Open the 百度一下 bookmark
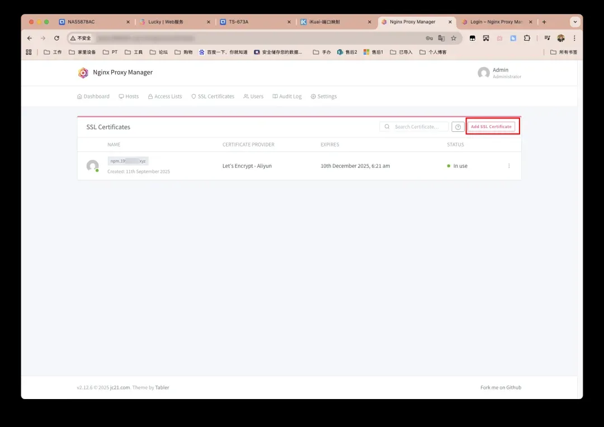This screenshot has height=427, width=604. (x=223, y=52)
